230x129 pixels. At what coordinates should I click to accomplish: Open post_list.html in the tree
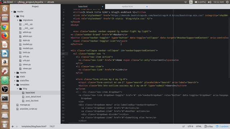pyautogui.click(x=32, y=101)
